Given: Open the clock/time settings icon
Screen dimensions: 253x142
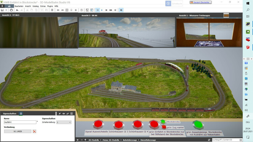Looking at the screenshot, I should [81, 10].
